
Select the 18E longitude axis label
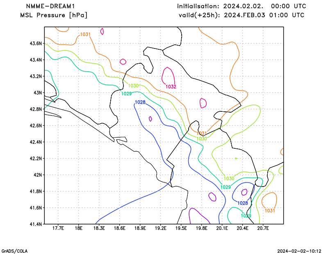pos(78,228)
